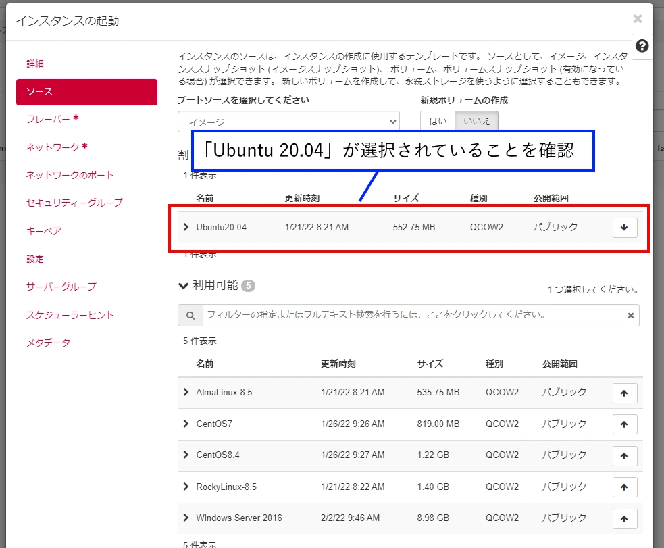Allocate CentOS8.4 using its up arrow
This screenshot has height=548, width=664.
pyautogui.click(x=624, y=455)
